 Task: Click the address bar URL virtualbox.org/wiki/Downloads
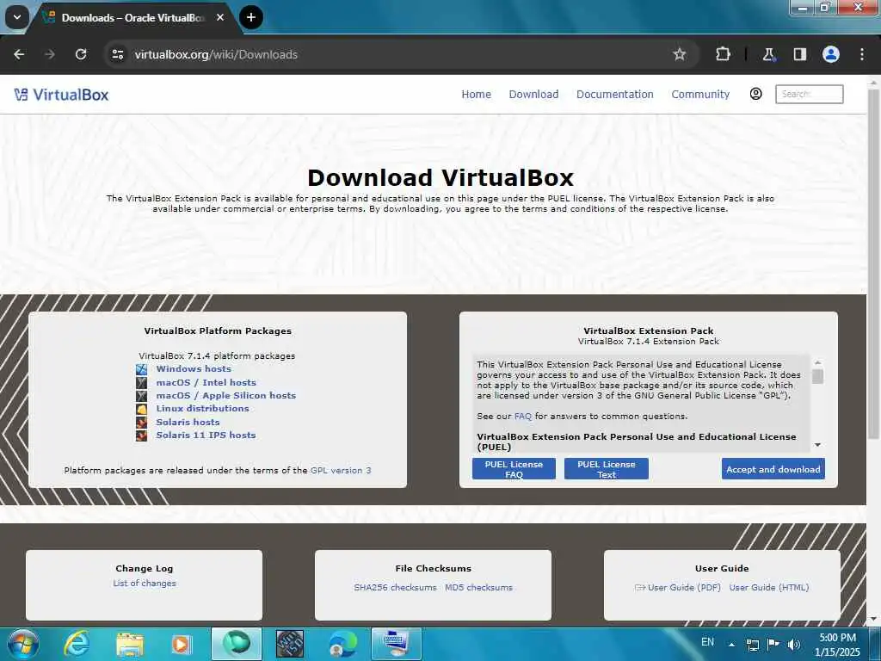pyautogui.click(x=216, y=54)
